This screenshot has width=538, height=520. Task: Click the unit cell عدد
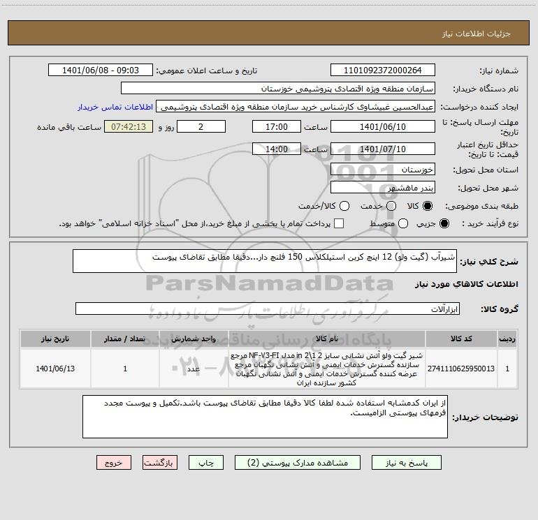[x=194, y=369]
